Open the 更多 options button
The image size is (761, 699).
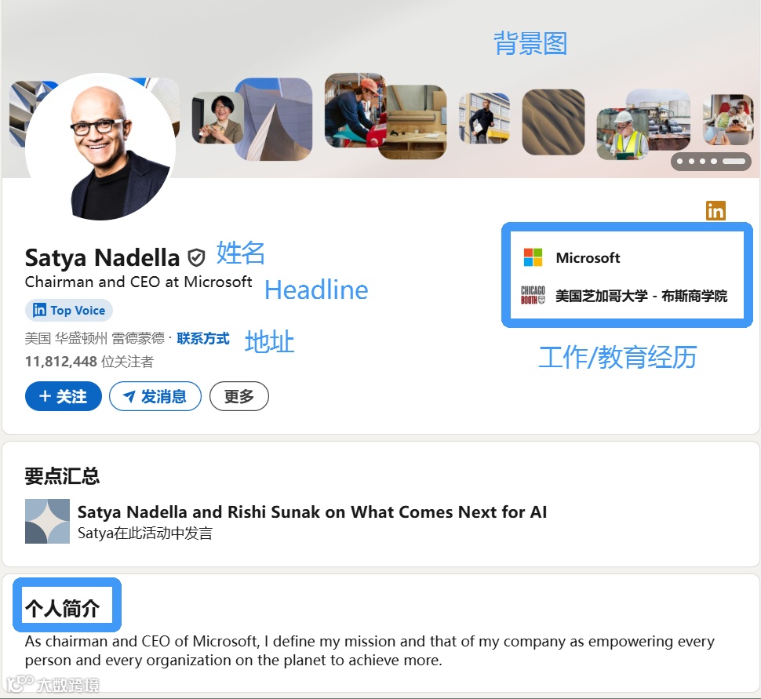click(238, 396)
